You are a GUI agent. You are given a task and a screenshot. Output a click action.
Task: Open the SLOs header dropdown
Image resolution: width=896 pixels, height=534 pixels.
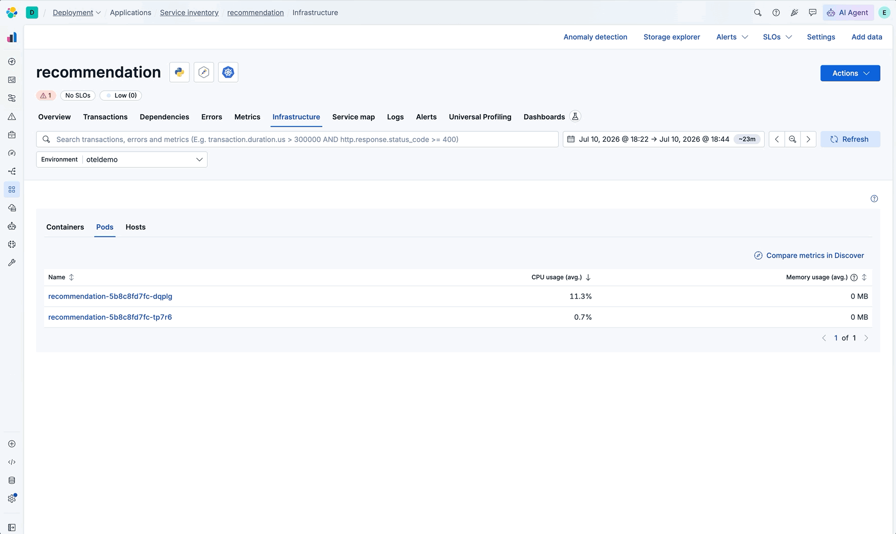(777, 37)
